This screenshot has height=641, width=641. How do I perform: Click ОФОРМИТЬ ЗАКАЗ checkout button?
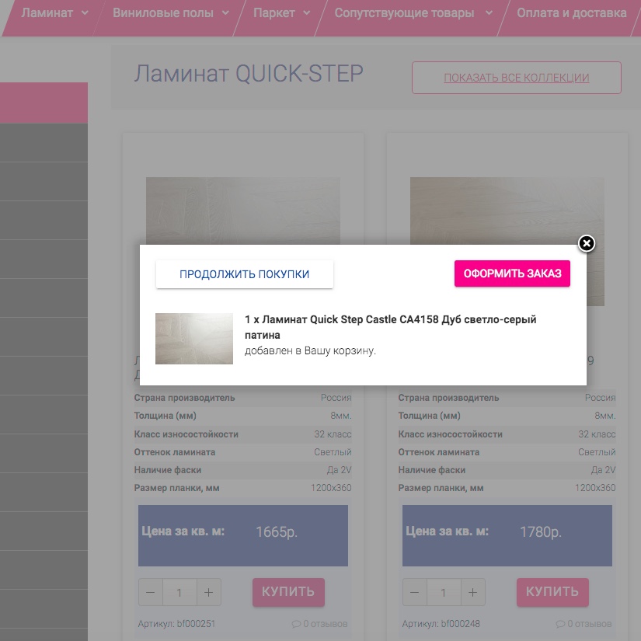(512, 273)
